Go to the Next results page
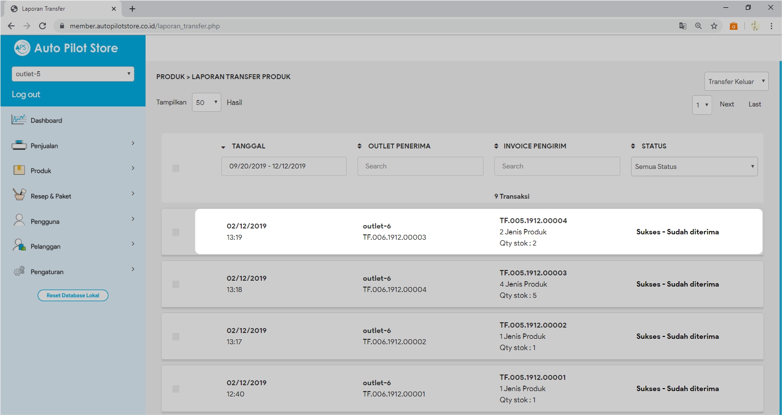782x415 pixels. click(726, 104)
